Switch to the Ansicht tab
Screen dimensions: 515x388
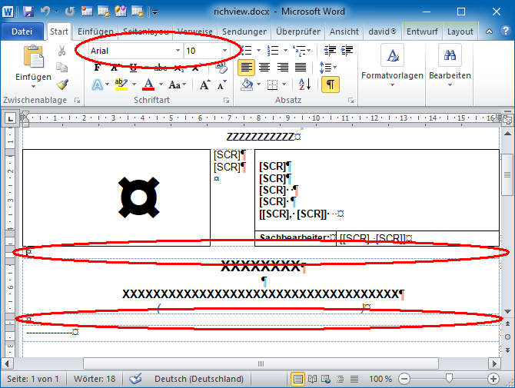344,32
